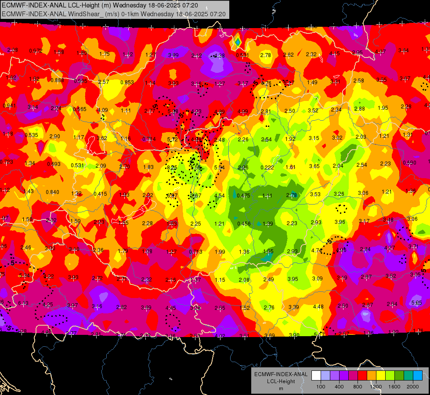
Task: Click the wind shear value 4.45
Action: tap(170, 308)
